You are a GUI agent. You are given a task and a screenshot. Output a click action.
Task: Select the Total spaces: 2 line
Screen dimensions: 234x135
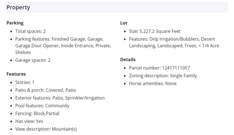click(x=31, y=31)
